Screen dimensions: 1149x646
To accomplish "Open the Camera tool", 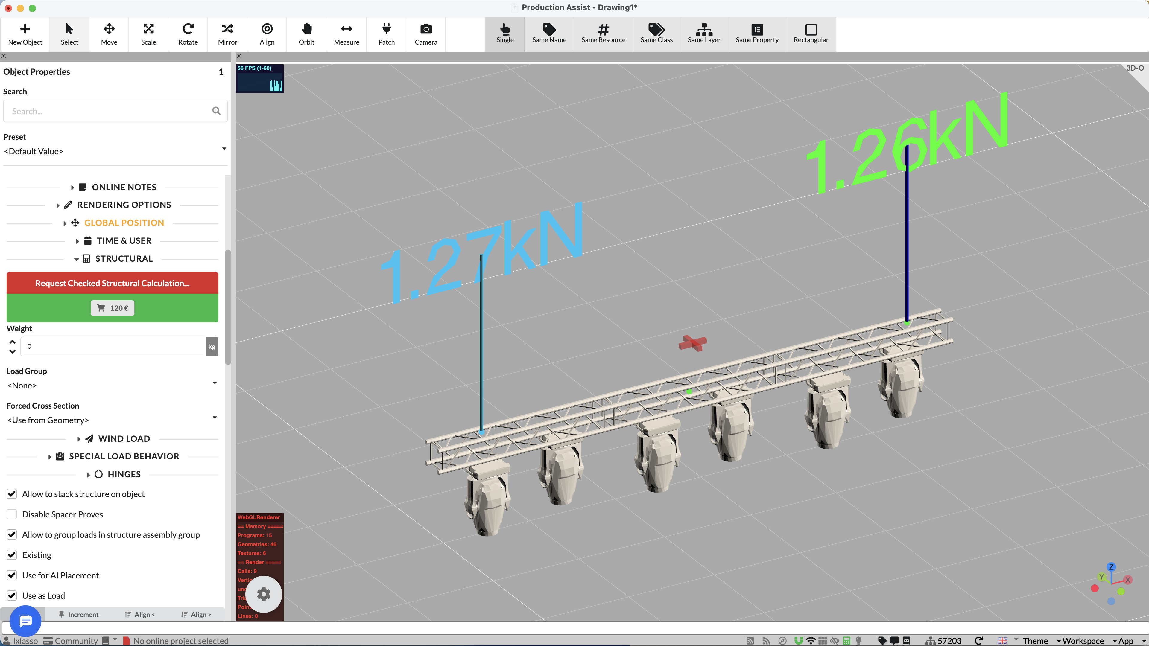I will coord(425,34).
